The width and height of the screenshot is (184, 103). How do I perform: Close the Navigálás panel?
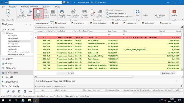click(x=30, y=24)
